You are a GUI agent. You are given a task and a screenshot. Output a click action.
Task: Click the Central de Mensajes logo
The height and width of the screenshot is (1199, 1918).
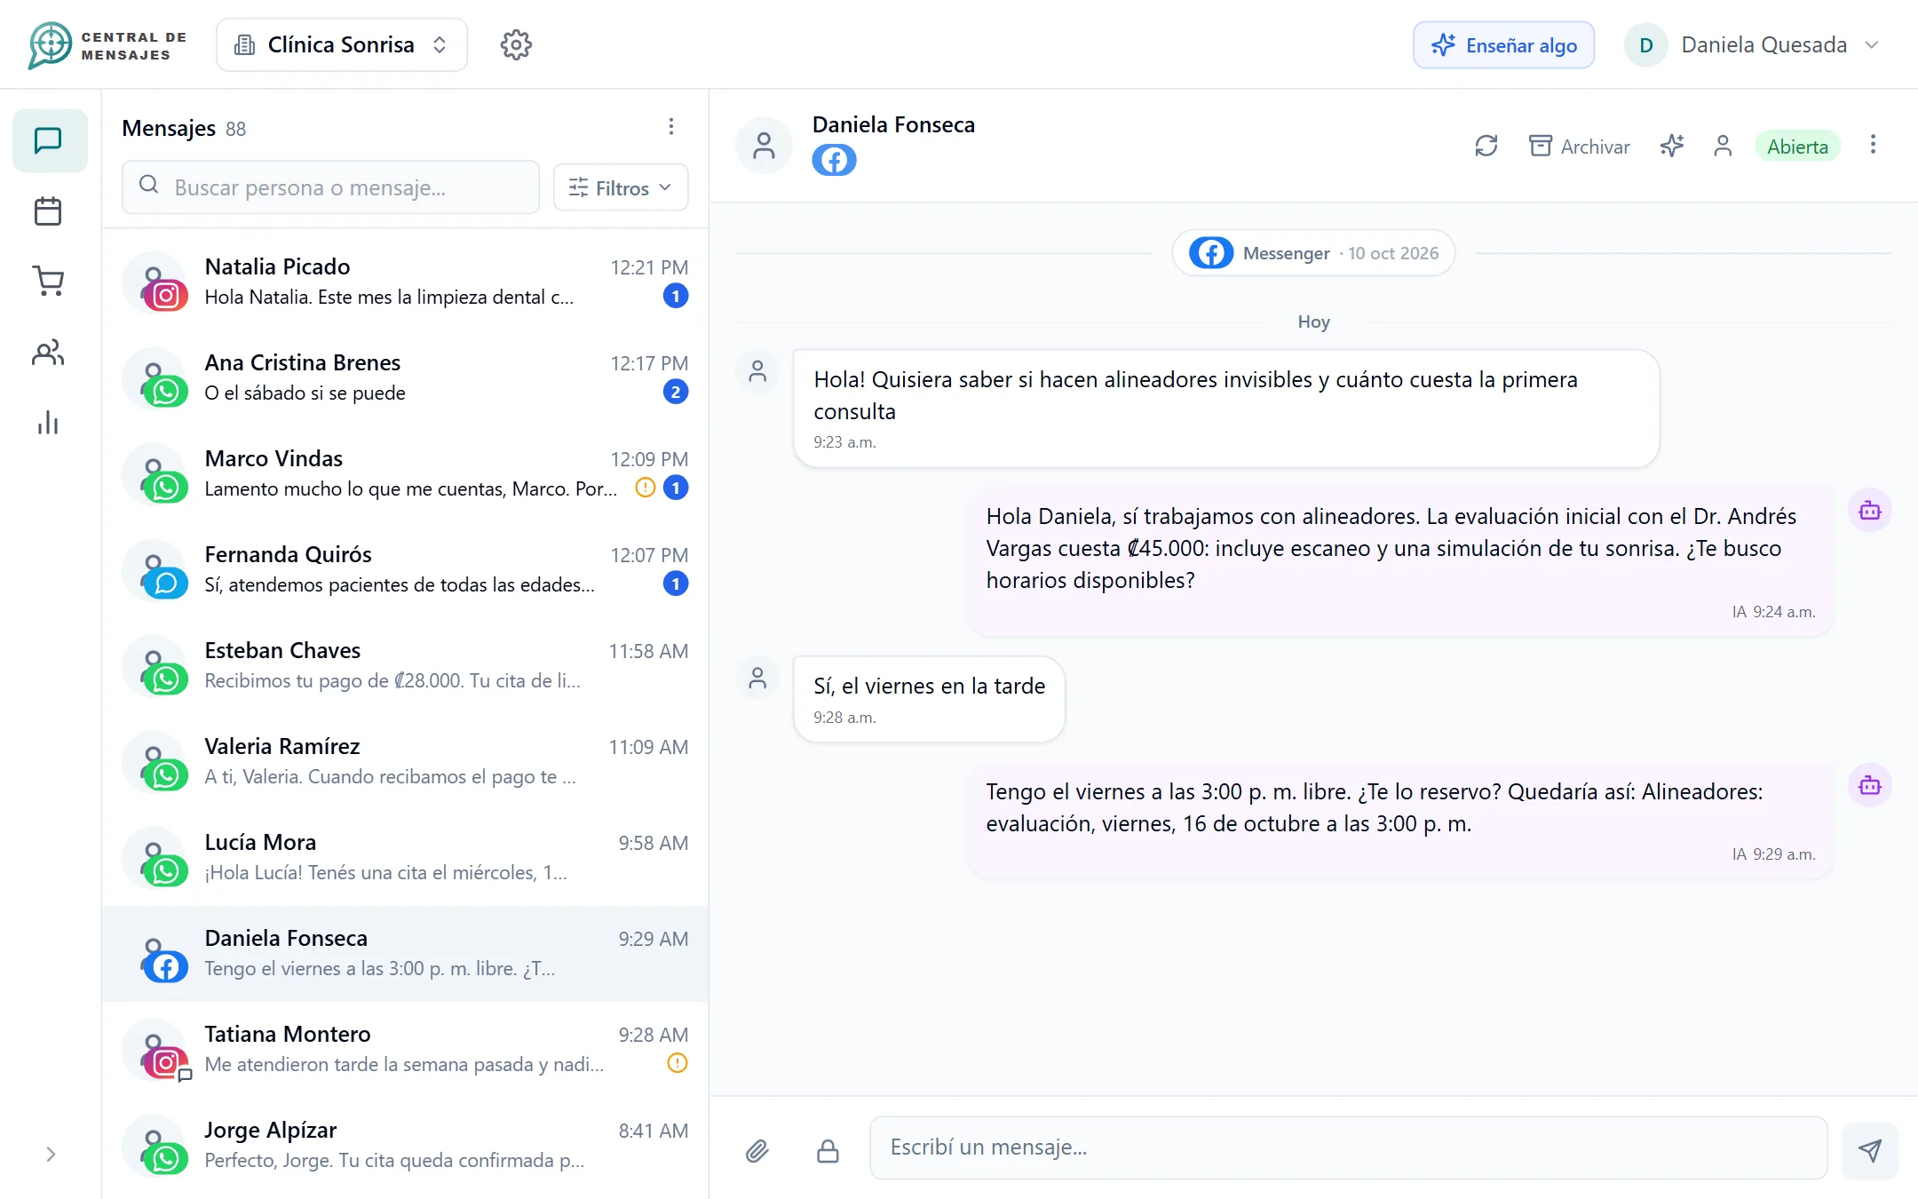coord(108,44)
